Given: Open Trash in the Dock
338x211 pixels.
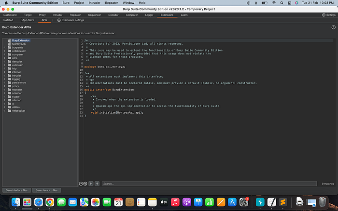Looking at the screenshot, I should point(322,202).
